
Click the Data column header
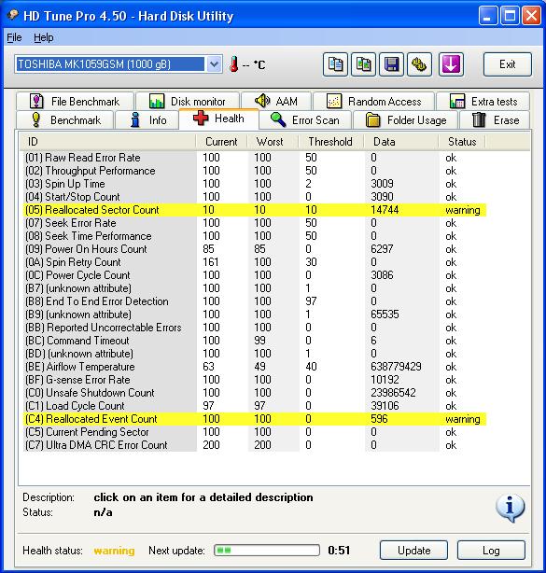401,142
